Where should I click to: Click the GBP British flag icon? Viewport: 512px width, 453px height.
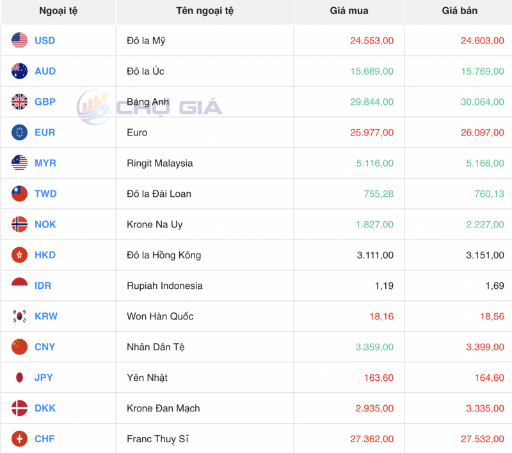(x=18, y=102)
